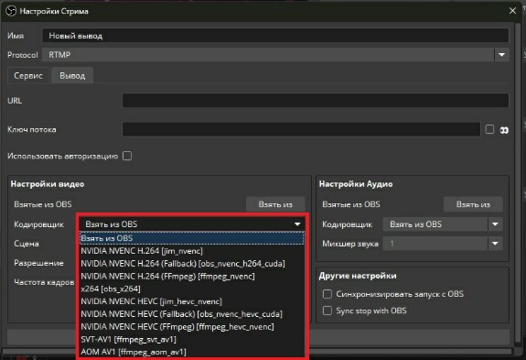
Task: Choose NVIDIA NVENC H.264 (Fallback) encoder
Action: pyautogui.click(x=192, y=264)
